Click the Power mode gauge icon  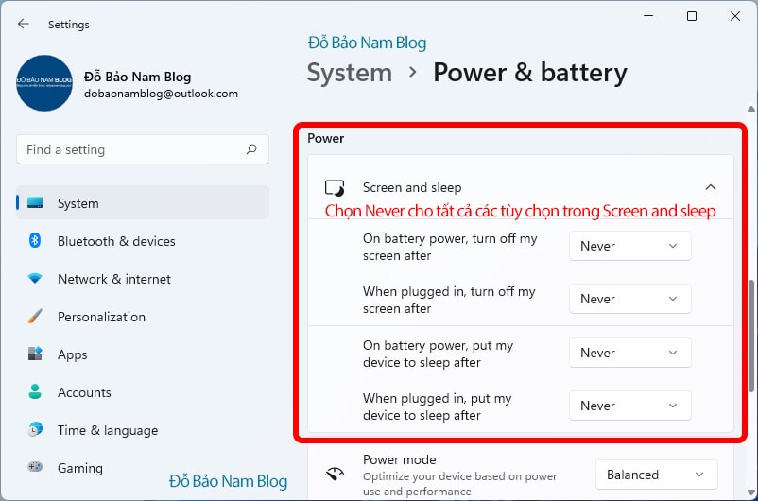[x=335, y=475]
